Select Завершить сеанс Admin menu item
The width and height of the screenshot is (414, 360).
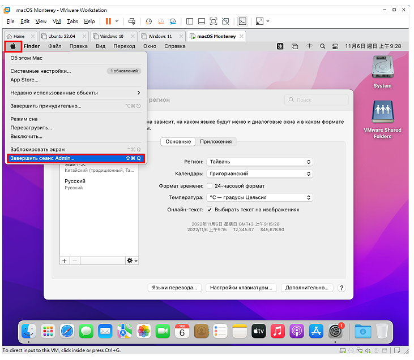click(75, 158)
